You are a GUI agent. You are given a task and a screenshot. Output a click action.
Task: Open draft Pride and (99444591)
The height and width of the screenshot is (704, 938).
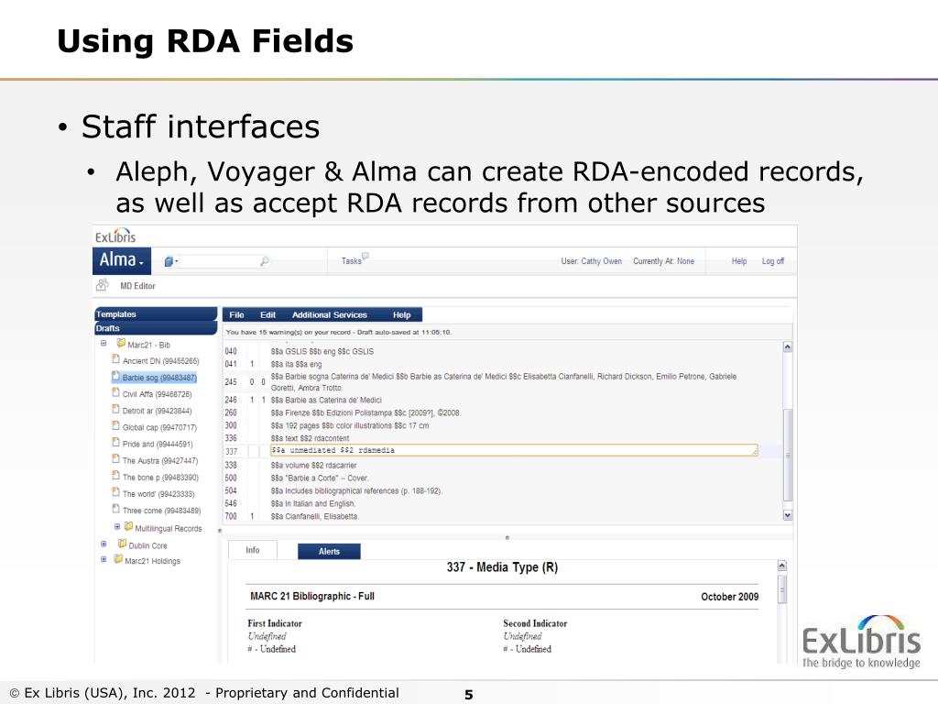[x=158, y=445]
